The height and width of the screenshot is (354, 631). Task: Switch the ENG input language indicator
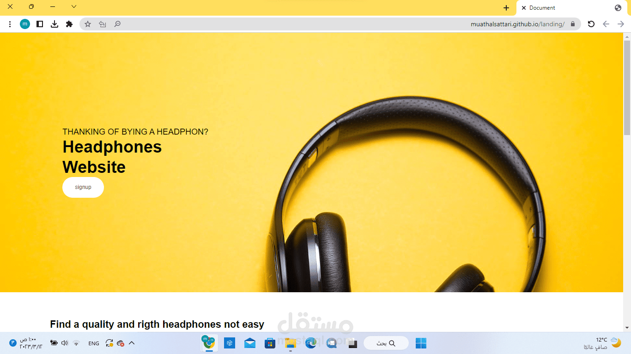point(94,343)
